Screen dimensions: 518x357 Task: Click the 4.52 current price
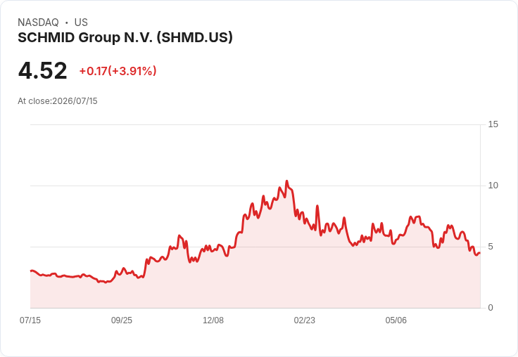click(43, 70)
